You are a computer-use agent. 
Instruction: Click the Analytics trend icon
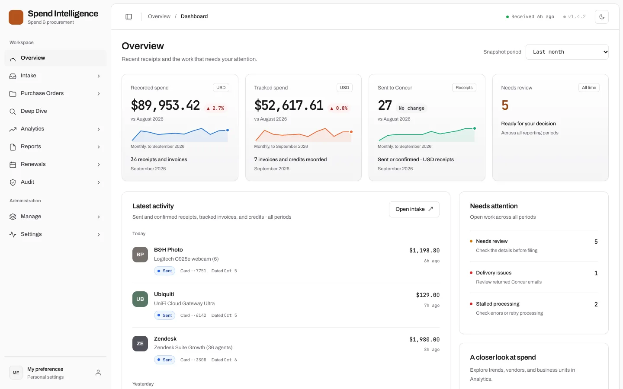pyautogui.click(x=13, y=129)
